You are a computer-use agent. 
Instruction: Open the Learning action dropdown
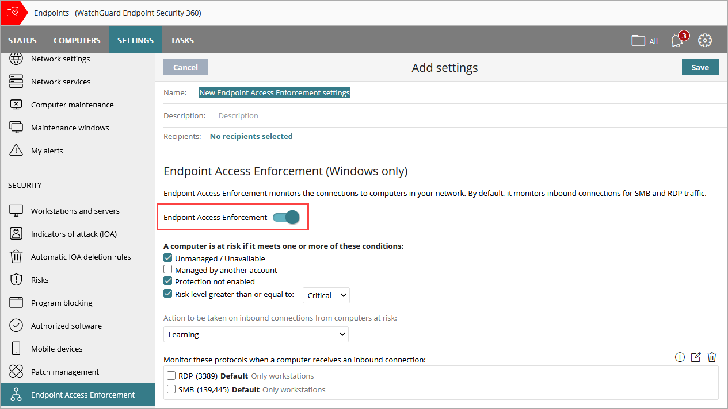[x=256, y=334]
